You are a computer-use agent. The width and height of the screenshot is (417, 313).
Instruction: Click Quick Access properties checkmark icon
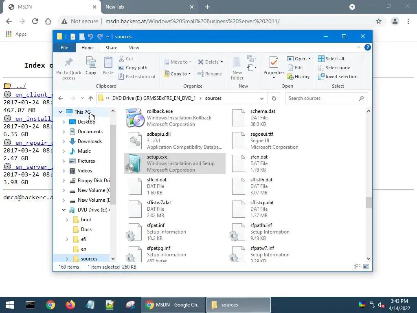[x=72, y=36]
